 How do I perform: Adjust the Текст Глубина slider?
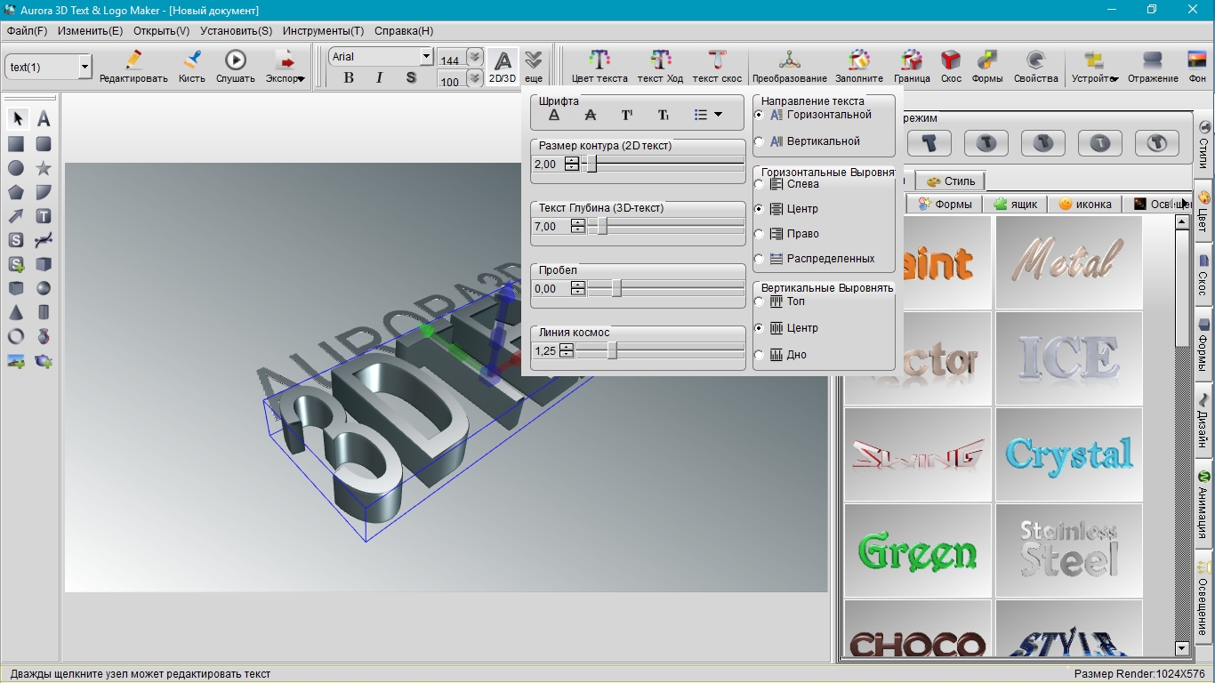click(x=602, y=227)
